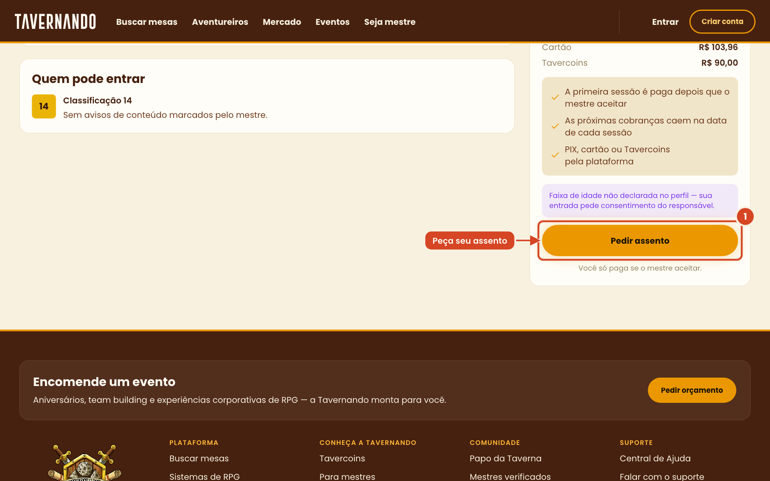
Task: Click the 'Faixa de idade não declarada' notice
Action: [x=640, y=200]
